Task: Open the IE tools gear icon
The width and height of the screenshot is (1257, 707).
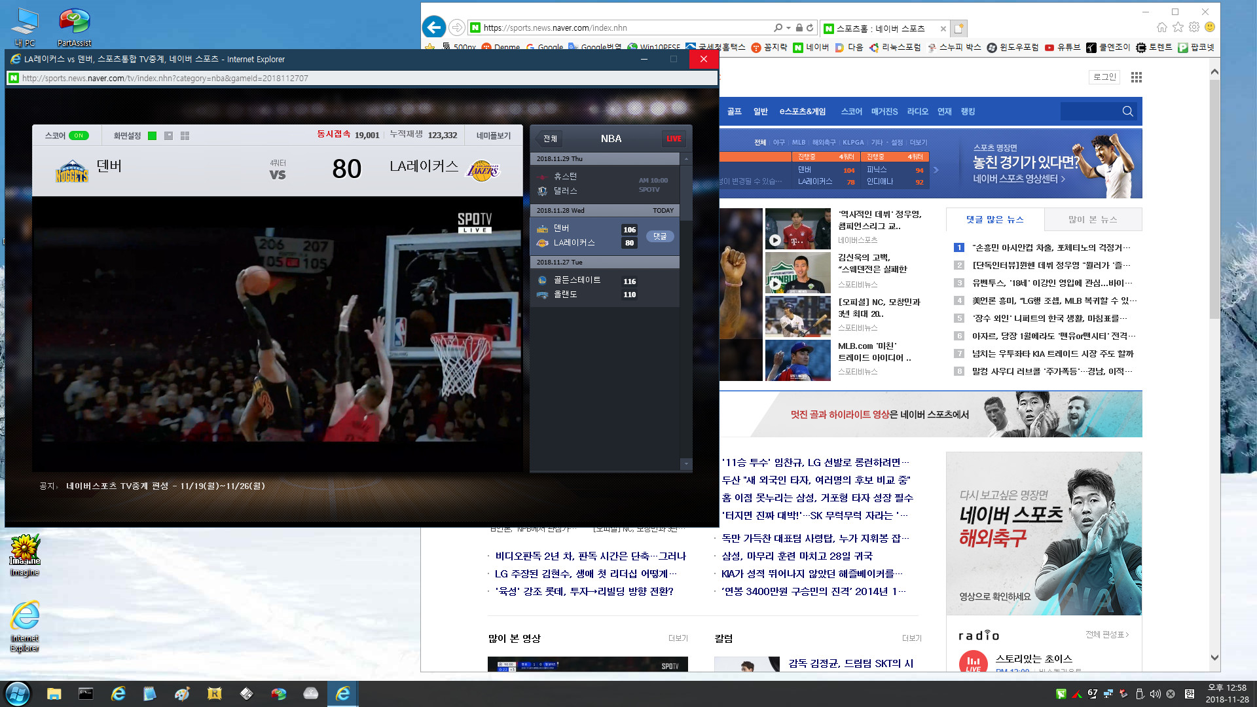Action: [1194, 27]
